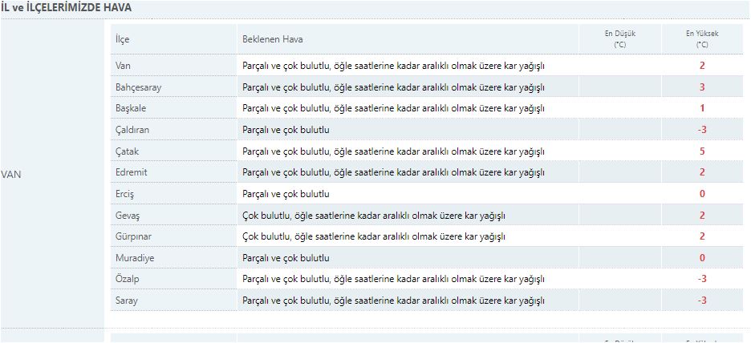Click the VAN province label on the left
The width and height of the screenshot is (751, 343).
click(11, 175)
